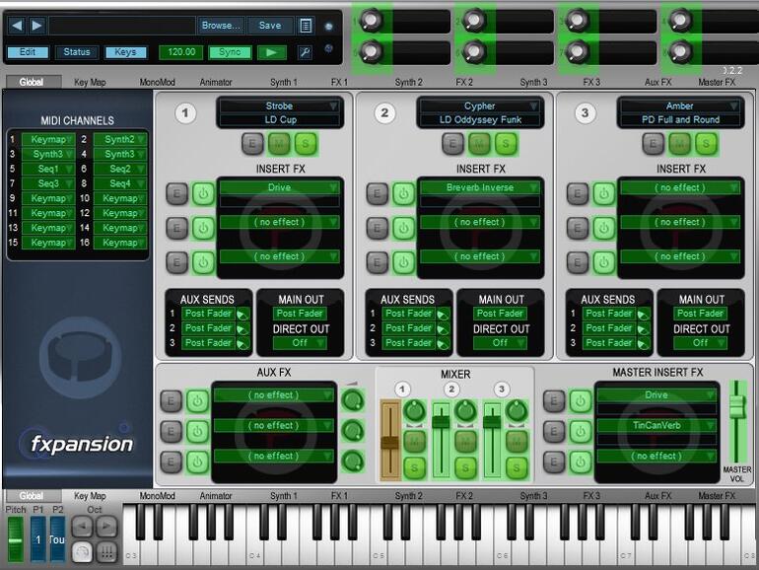Edit the Breverb Inverse insert effect
The height and width of the screenshot is (570, 759).
click(x=378, y=193)
